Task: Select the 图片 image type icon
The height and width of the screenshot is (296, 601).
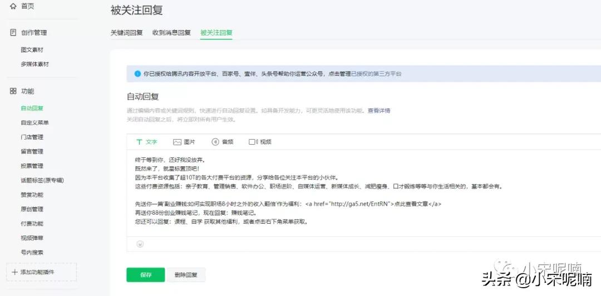Action: (x=177, y=142)
